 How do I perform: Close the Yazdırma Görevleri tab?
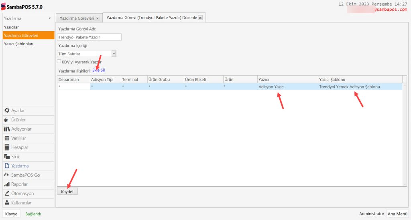click(98, 18)
